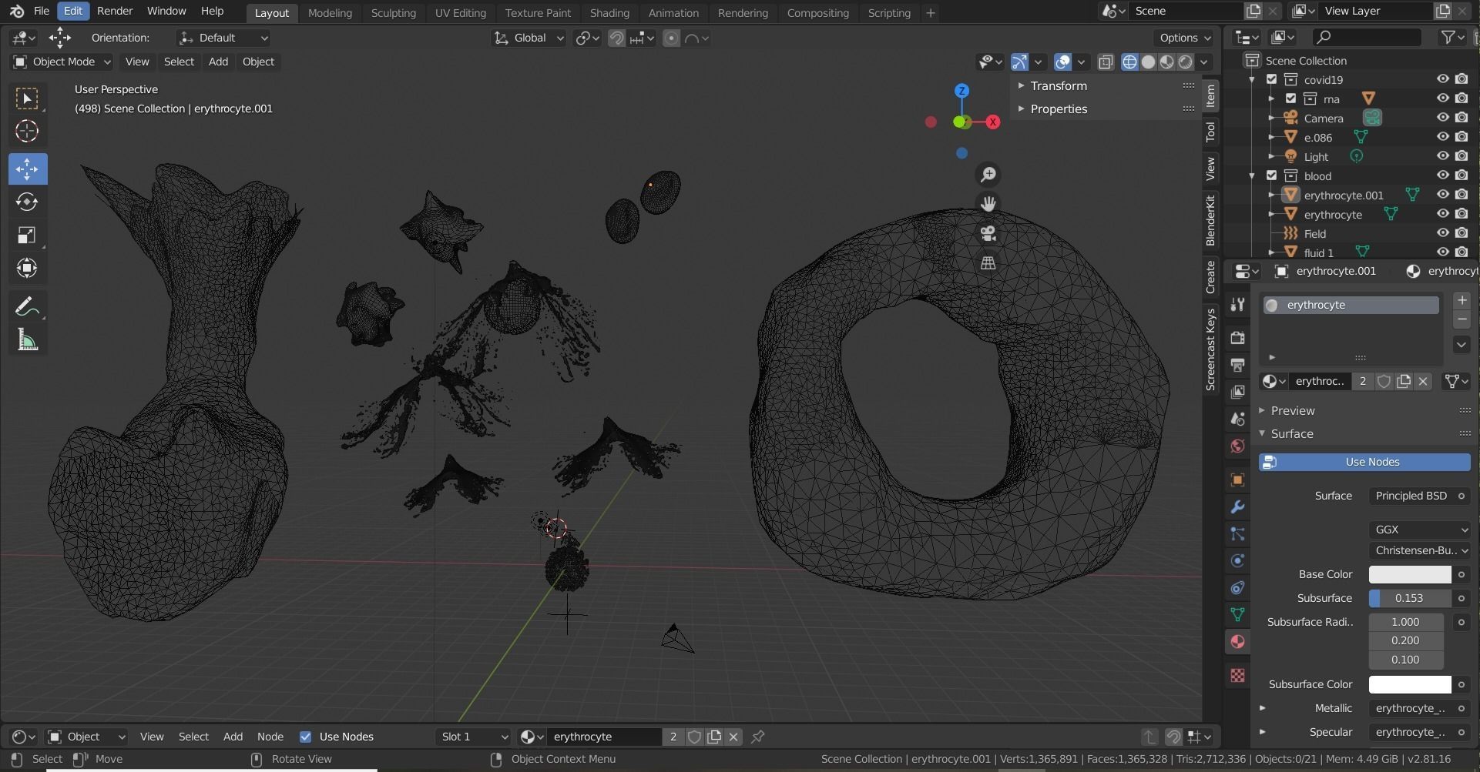Switch to wireframe shading
1480x772 pixels.
click(x=1129, y=62)
